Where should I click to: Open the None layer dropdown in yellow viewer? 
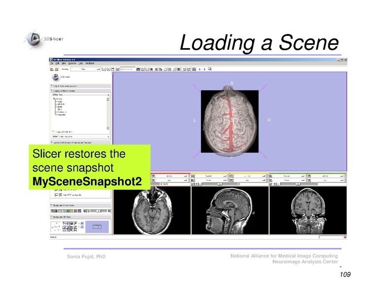coord(211,180)
